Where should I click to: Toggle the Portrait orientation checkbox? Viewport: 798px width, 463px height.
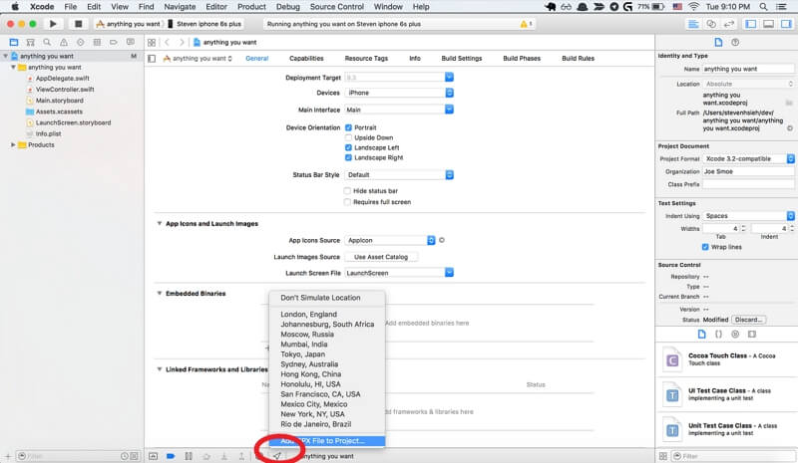click(348, 127)
